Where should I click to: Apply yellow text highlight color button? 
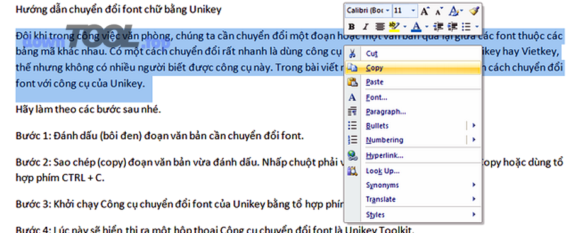click(x=395, y=26)
